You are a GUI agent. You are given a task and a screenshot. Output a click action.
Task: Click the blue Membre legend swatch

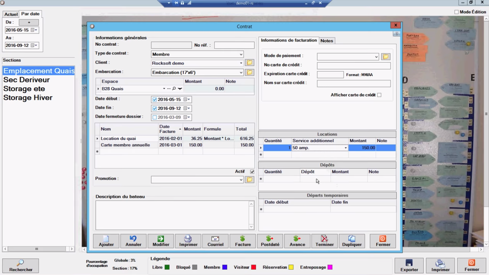point(225,267)
